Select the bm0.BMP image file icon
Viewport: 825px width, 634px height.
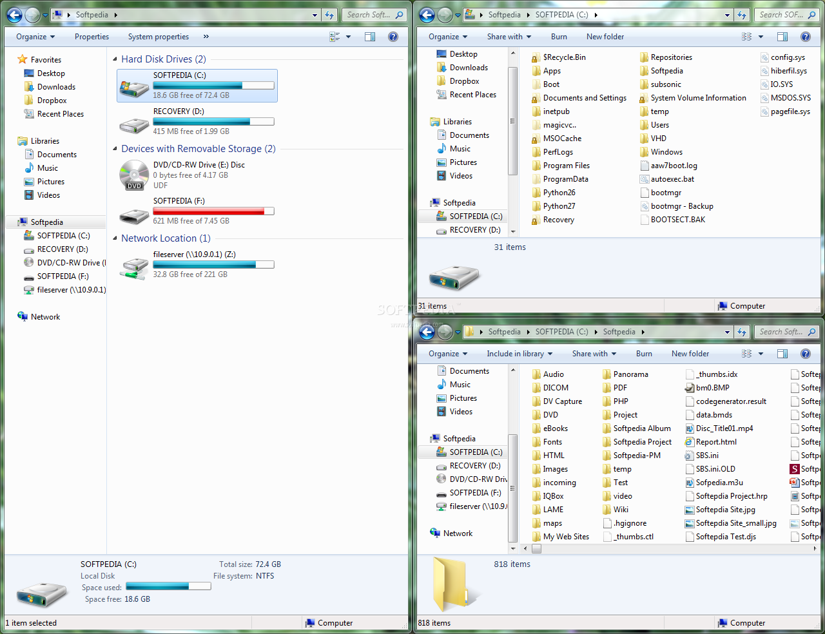click(690, 388)
